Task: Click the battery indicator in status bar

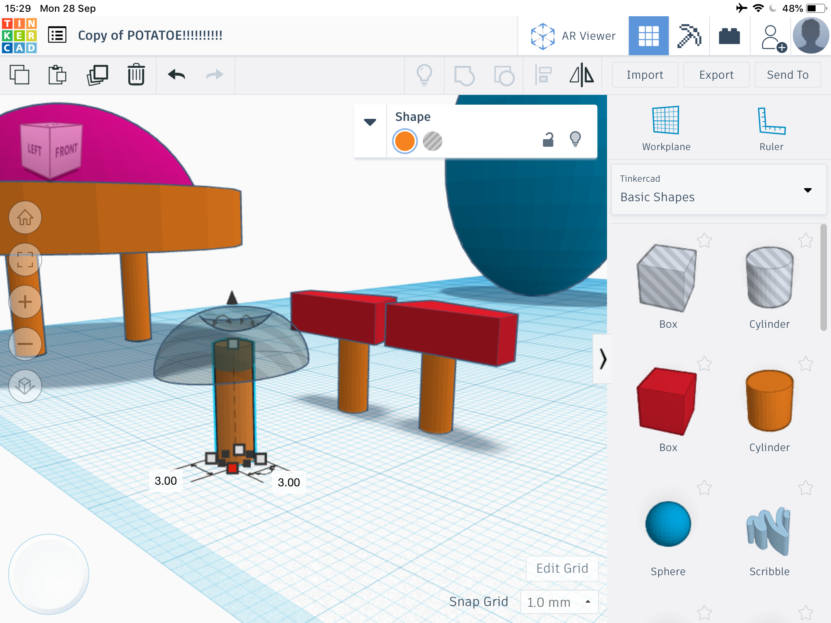Action: 816,8
